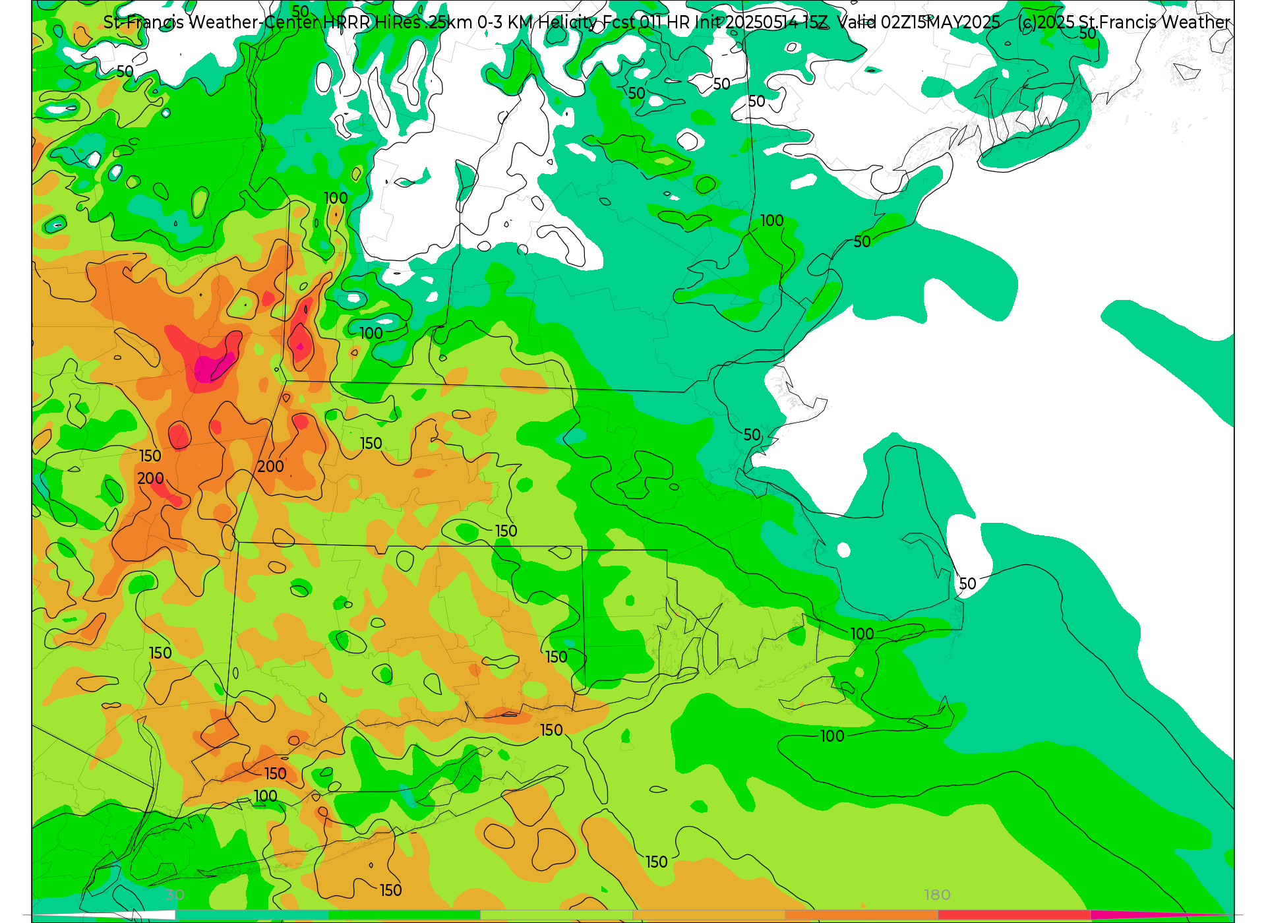Screen dimensions: 1266x923
Task: Click the yellow-green color bar segment
Action: click(x=557, y=915)
